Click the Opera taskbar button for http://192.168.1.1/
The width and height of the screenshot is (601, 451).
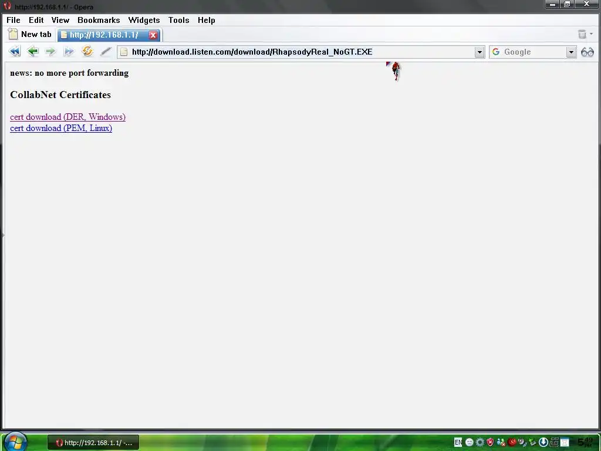click(93, 443)
